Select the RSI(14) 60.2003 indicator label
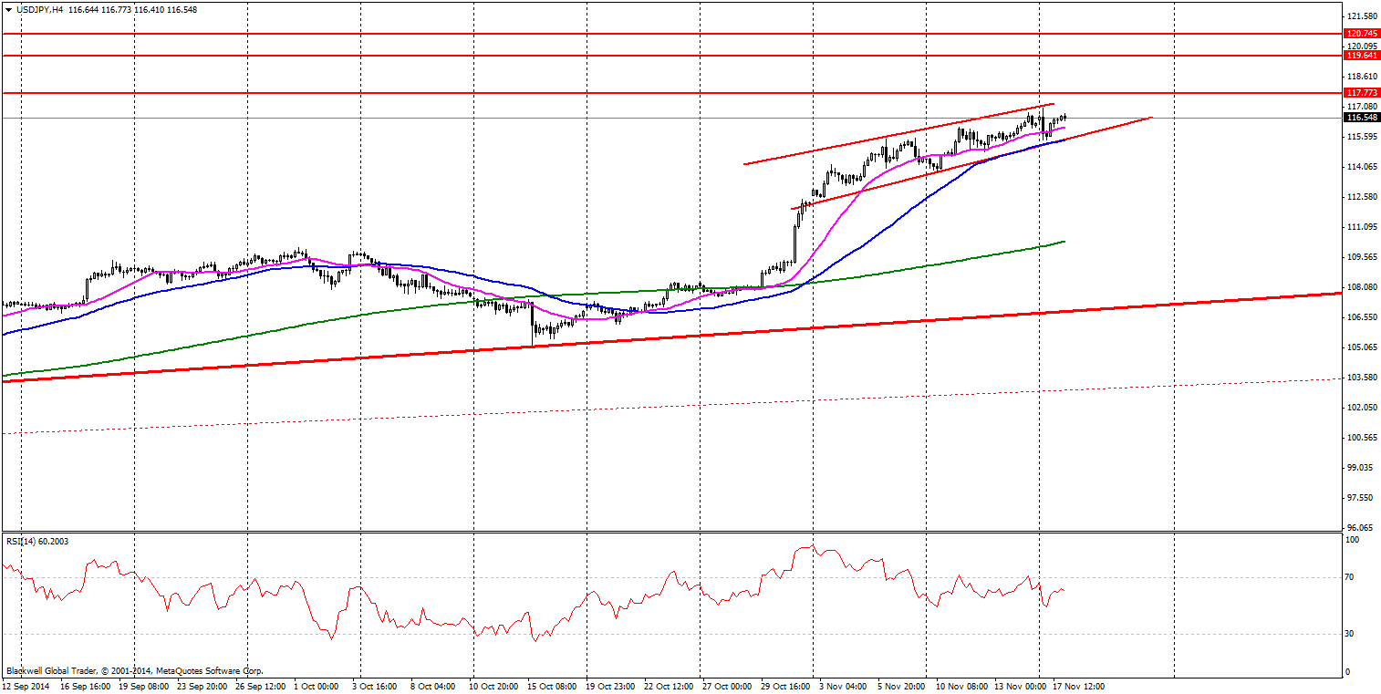Viewport: 1381px width, 694px height. pos(37,541)
